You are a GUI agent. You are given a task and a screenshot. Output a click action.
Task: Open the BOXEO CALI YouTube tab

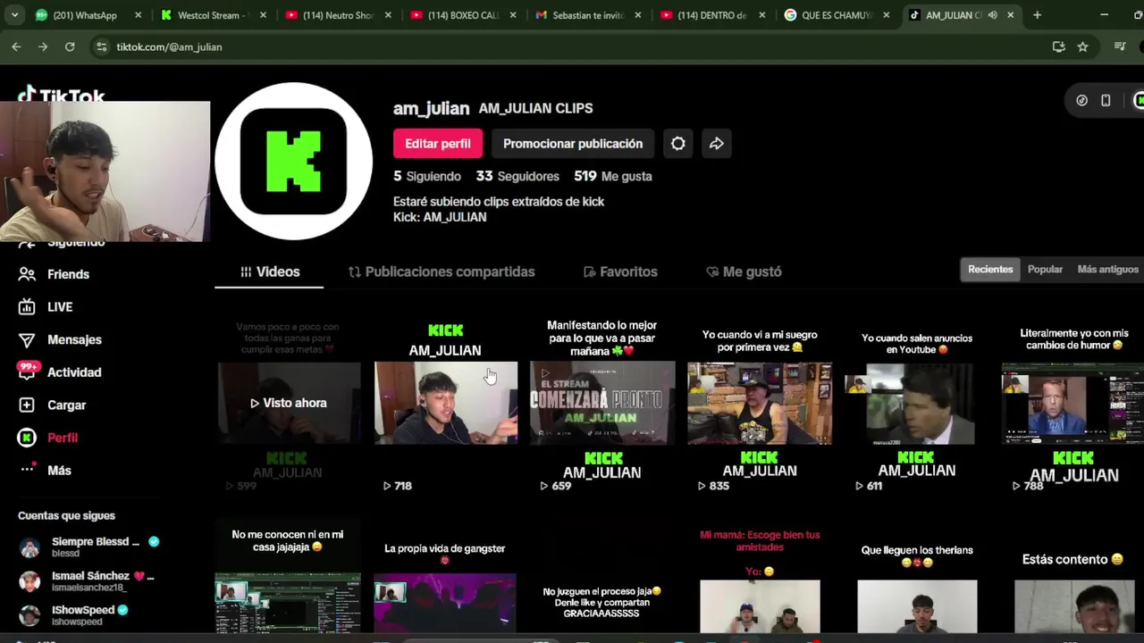pyautogui.click(x=464, y=15)
